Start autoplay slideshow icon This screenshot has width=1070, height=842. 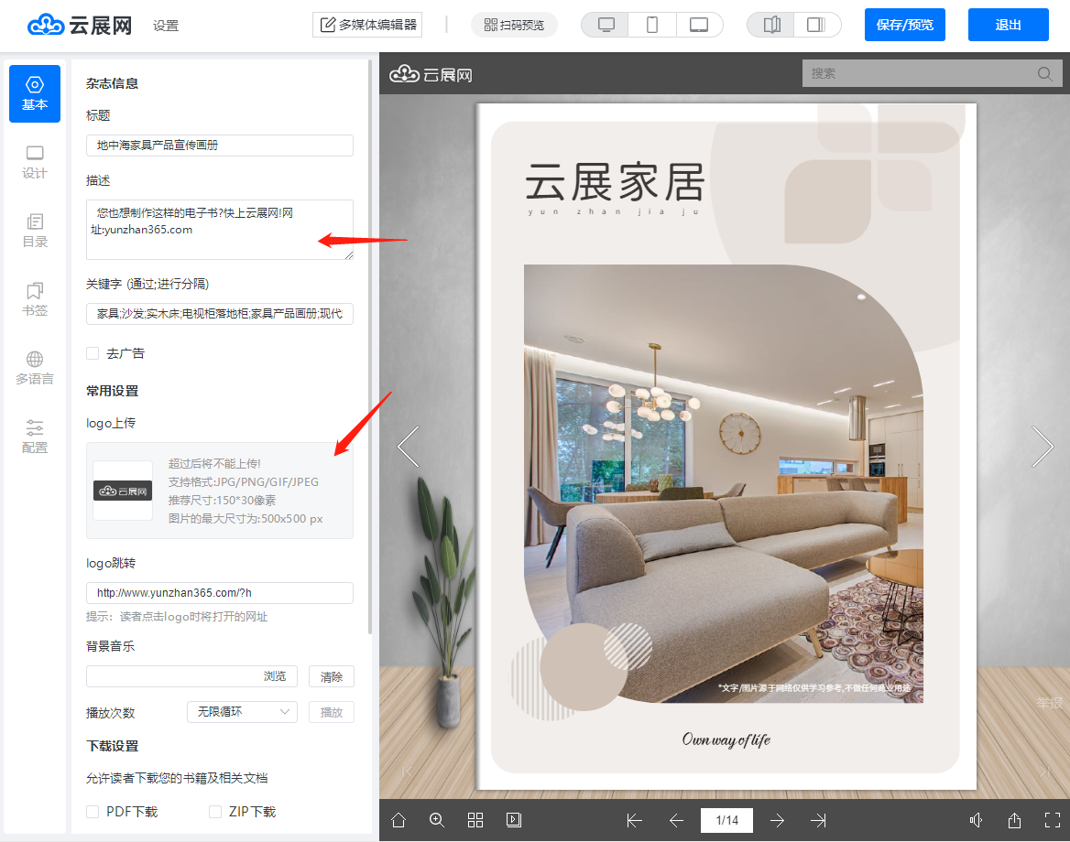click(514, 820)
